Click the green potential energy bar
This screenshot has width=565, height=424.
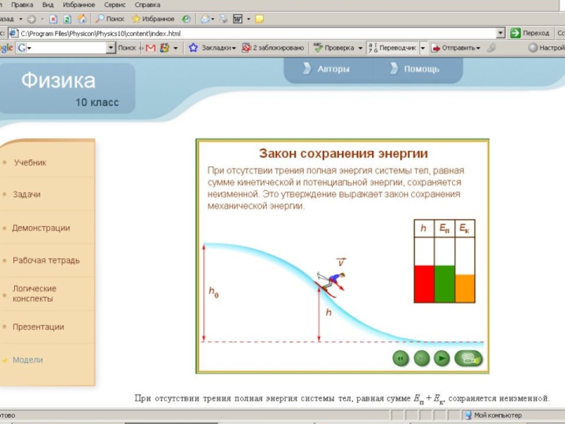444,284
